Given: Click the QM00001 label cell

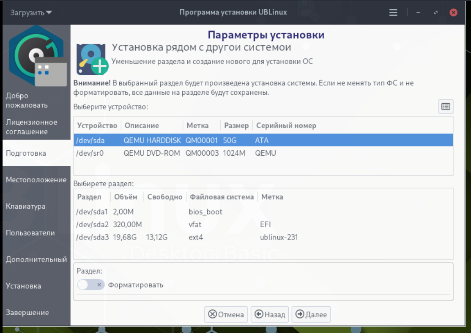Looking at the screenshot, I should click(x=202, y=140).
